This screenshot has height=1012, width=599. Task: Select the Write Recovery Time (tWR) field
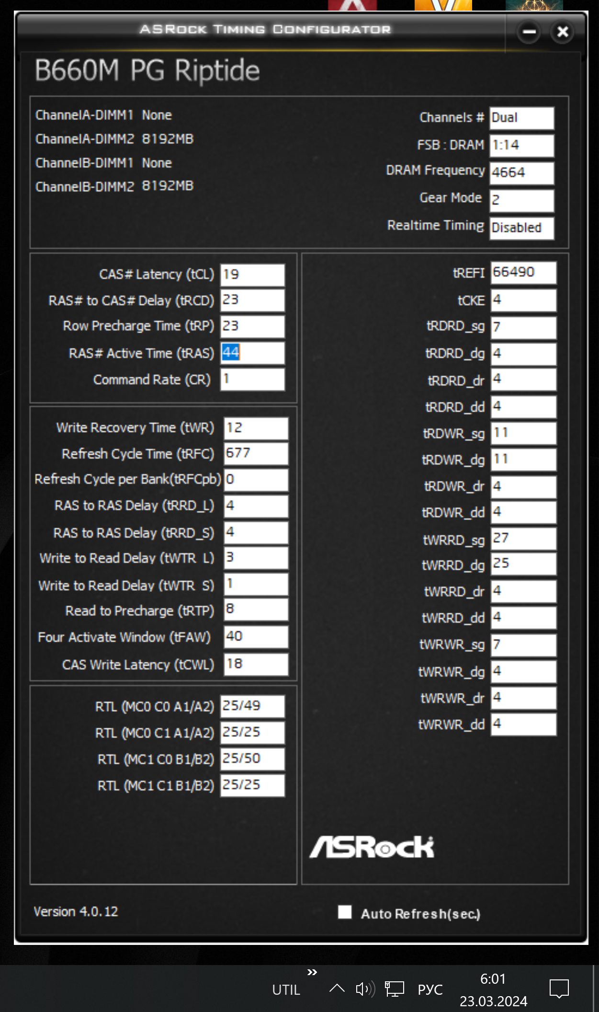(256, 428)
